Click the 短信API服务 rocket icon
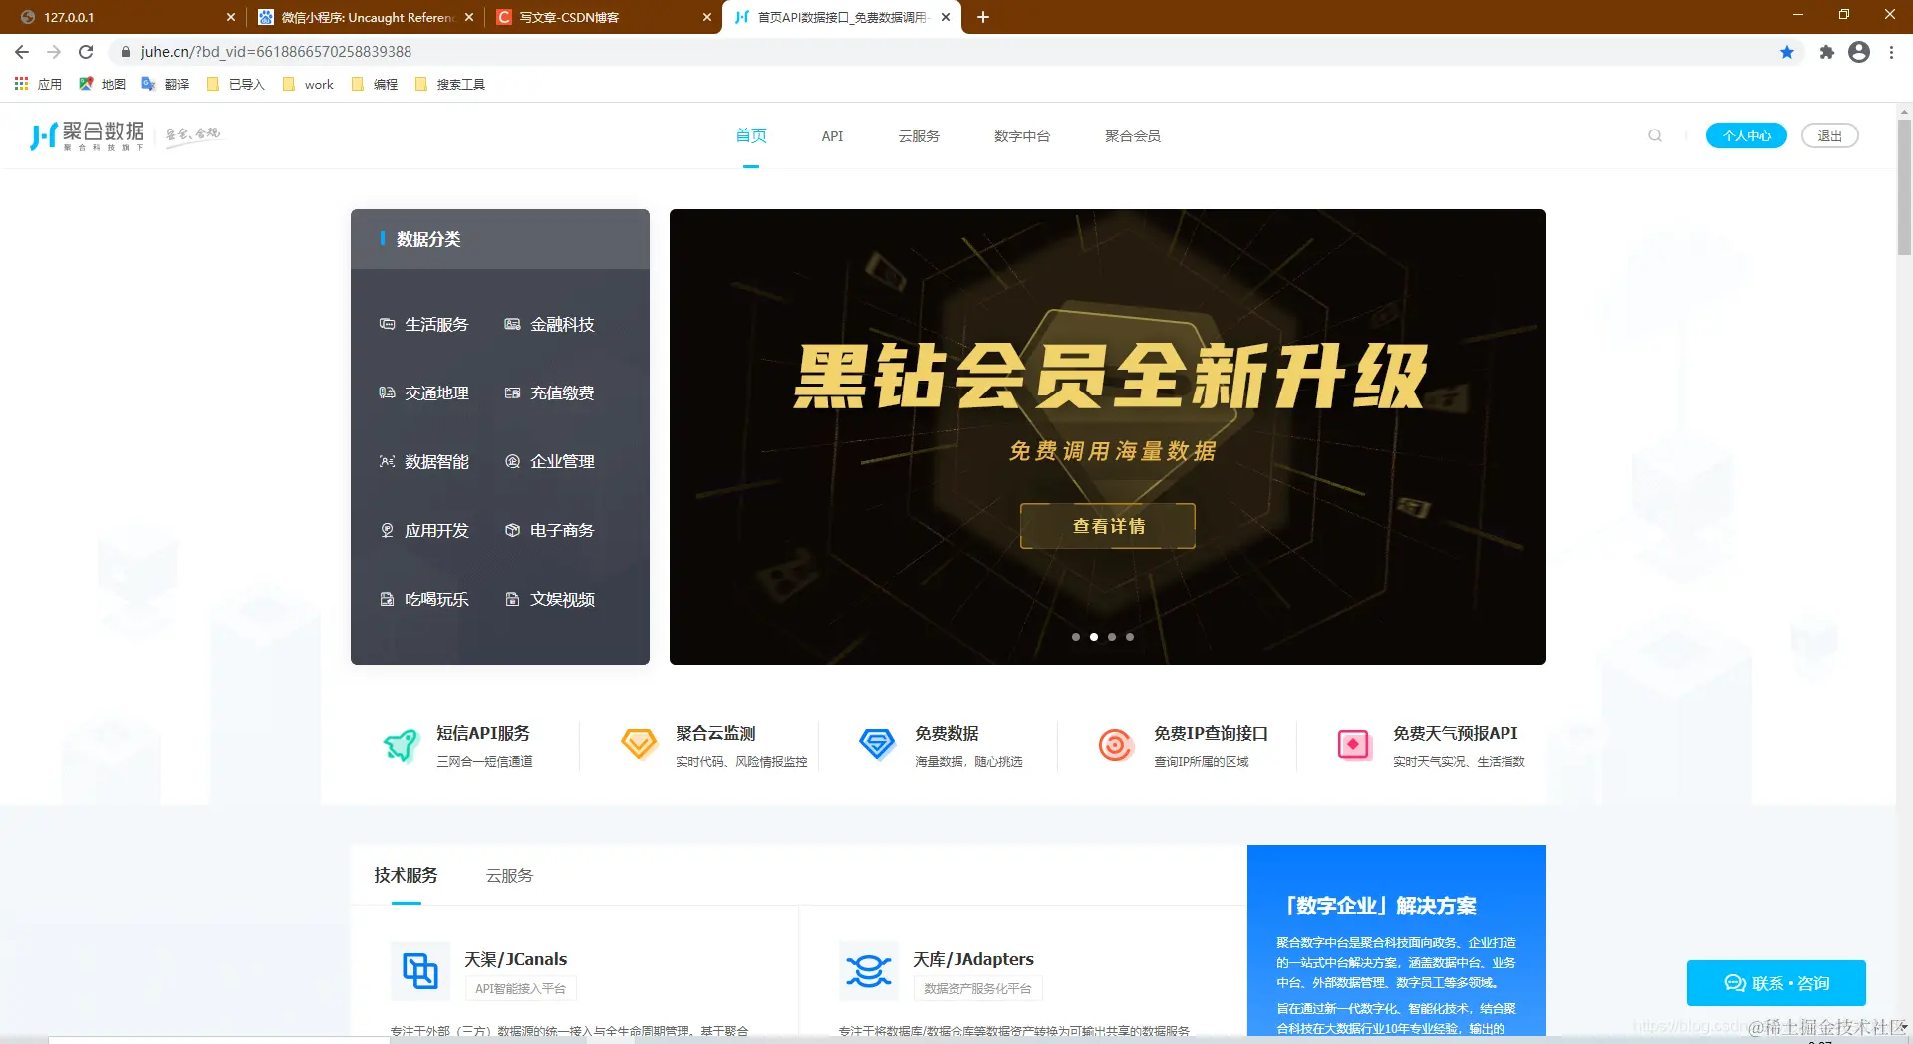The image size is (1913, 1044). point(401,745)
